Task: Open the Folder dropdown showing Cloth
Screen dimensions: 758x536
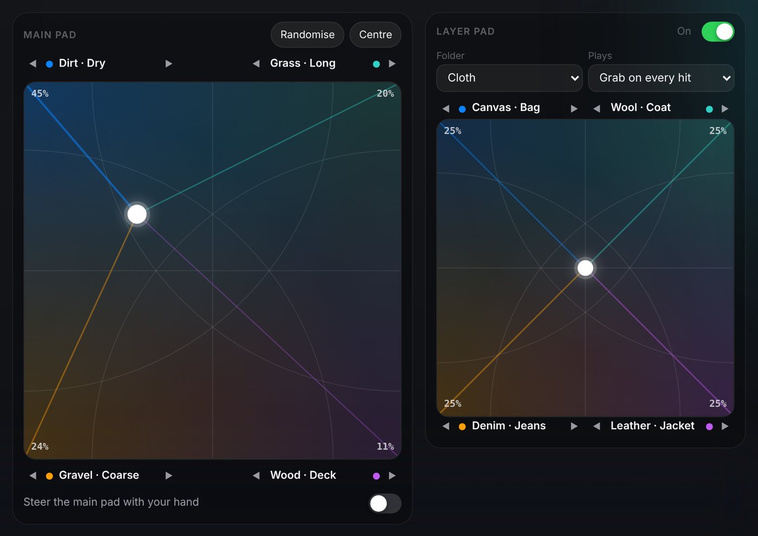Action: (x=509, y=78)
